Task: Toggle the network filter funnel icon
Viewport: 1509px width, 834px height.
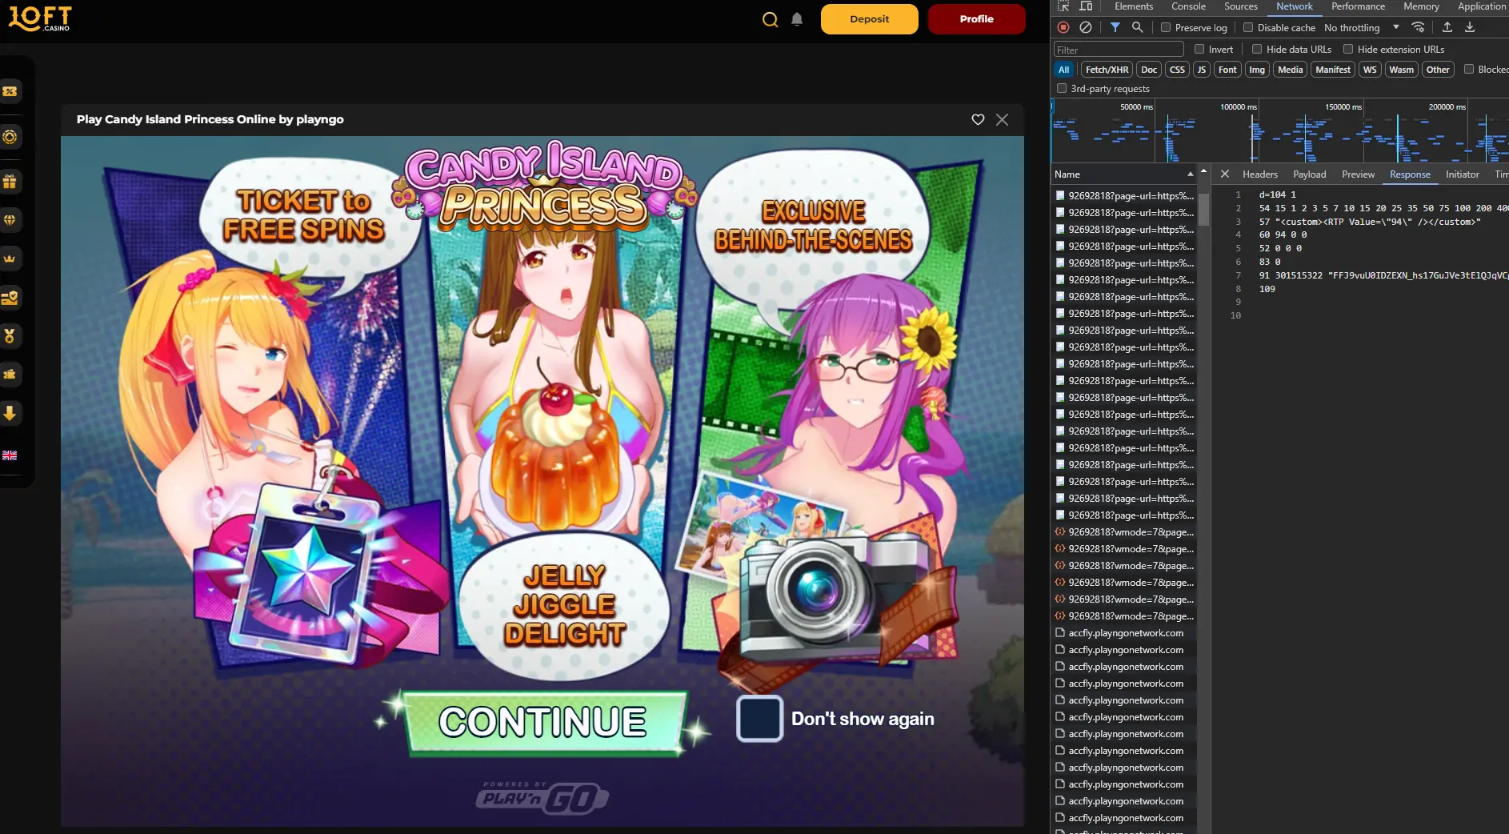Action: 1115,27
